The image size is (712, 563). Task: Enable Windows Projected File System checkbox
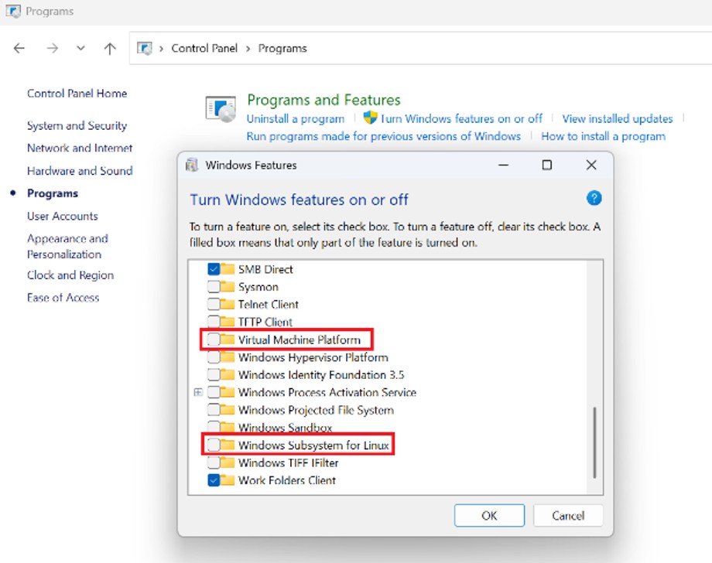pos(214,410)
